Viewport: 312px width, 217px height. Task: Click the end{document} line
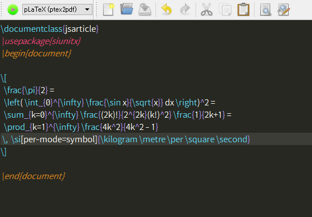pos(33,176)
